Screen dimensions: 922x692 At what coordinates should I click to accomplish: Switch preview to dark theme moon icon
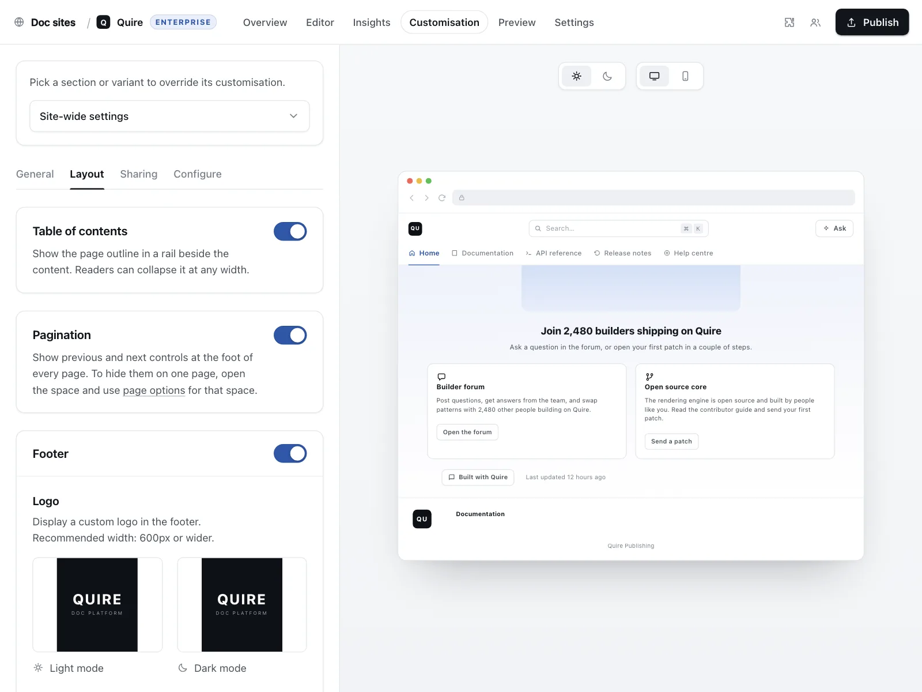pos(607,76)
